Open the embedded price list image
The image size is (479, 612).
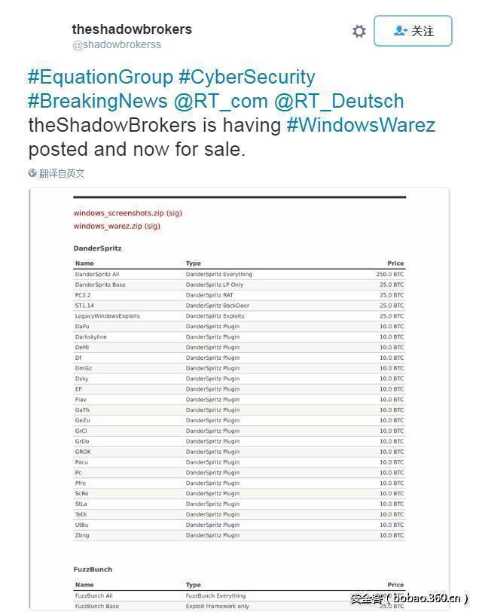pos(239,399)
